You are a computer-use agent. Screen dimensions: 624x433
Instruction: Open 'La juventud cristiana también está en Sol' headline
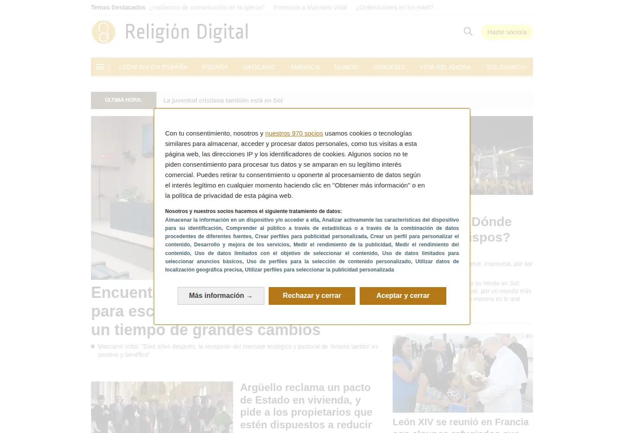[x=223, y=100]
